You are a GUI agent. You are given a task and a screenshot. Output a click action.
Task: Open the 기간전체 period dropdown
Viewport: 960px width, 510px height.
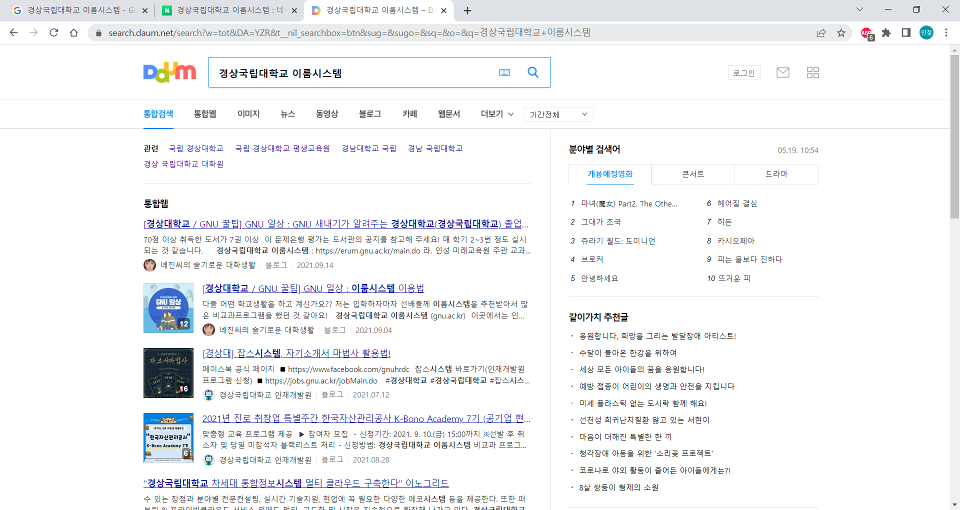(x=558, y=114)
